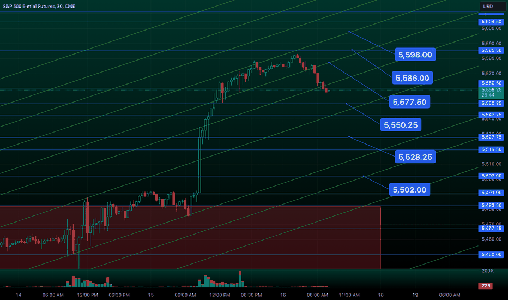Click the 200K volume scale label
This screenshot has width=508, height=300.
tap(488, 271)
